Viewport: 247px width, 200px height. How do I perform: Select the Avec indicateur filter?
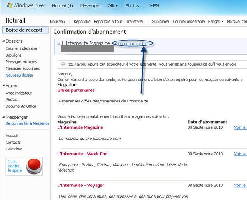coord(19,93)
